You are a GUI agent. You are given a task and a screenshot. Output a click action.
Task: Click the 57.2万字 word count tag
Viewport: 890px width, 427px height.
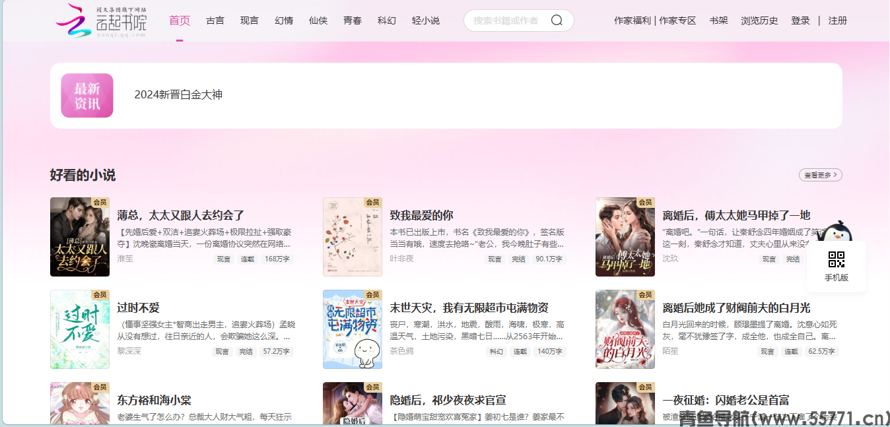pyautogui.click(x=277, y=352)
